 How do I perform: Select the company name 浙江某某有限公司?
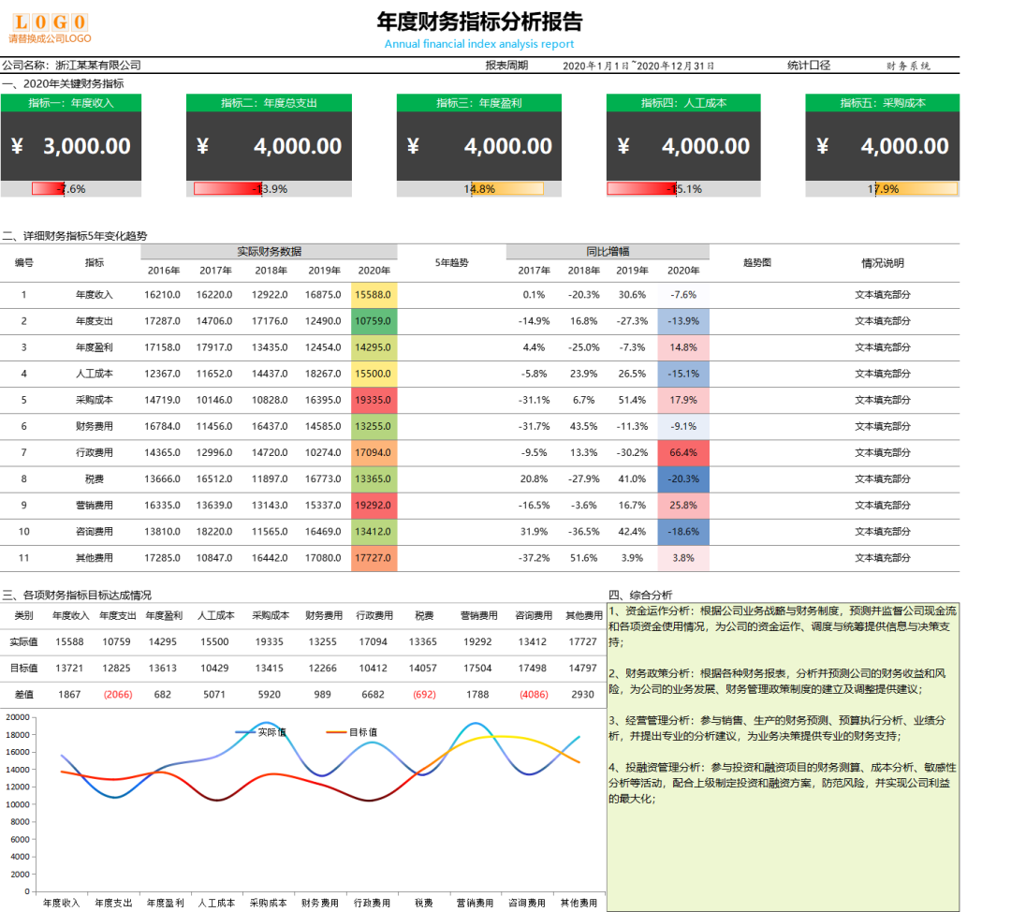point(98,66)
